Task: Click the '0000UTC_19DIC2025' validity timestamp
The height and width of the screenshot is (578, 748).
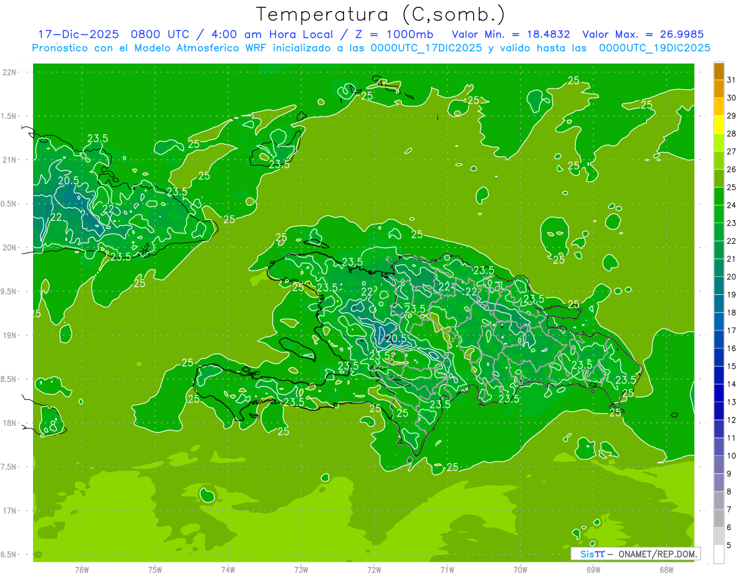Action: [x=654, y=48]
